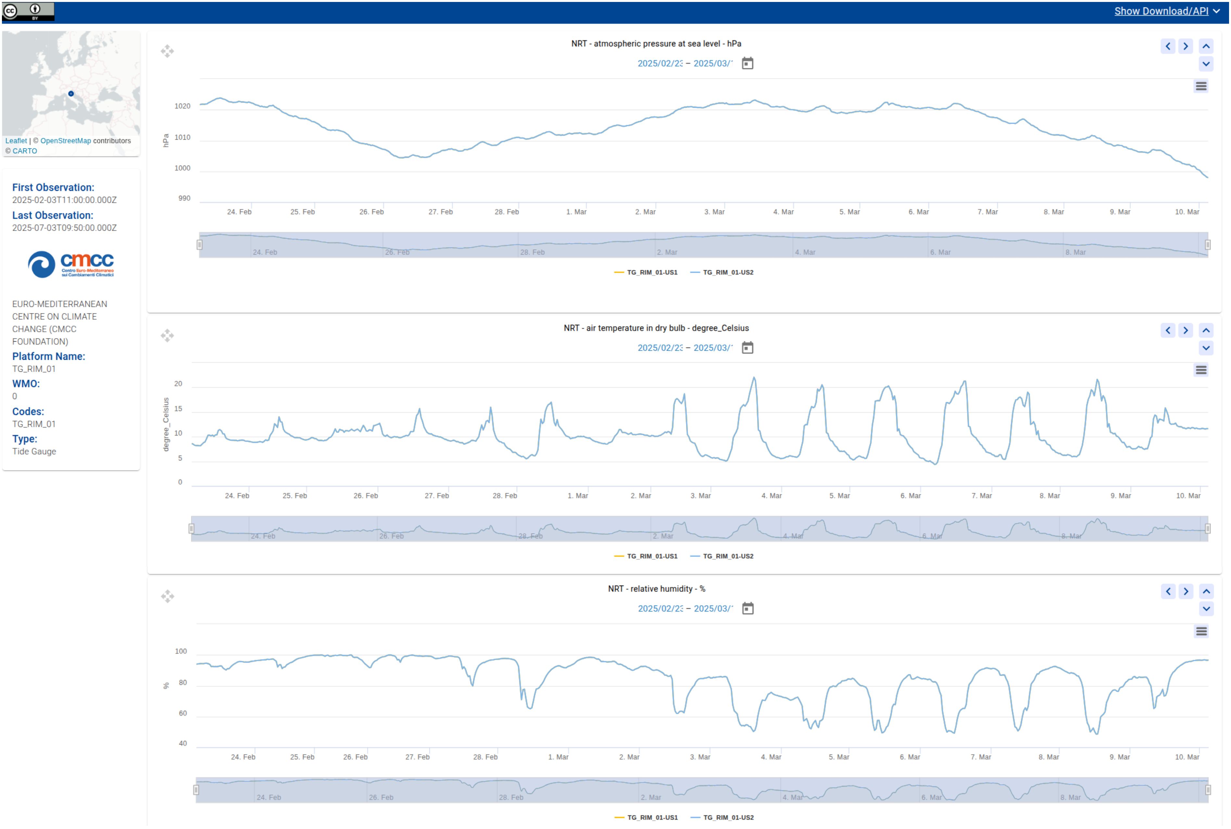The width and height of the screenshot is (1231, 829).
Task: Click left navigator handle of temperature chart
Action: (191, 529)
